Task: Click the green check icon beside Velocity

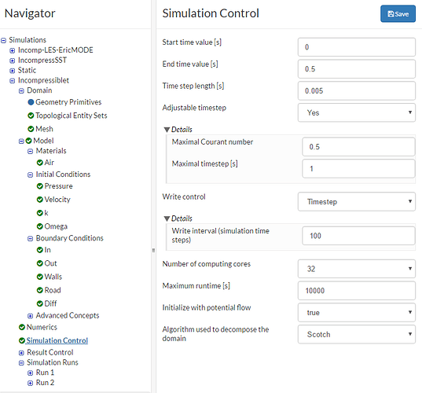Action: tap(40, 200)
